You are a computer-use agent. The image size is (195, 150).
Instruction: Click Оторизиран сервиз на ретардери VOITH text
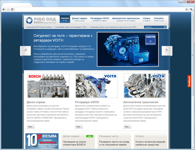[71, 27]
